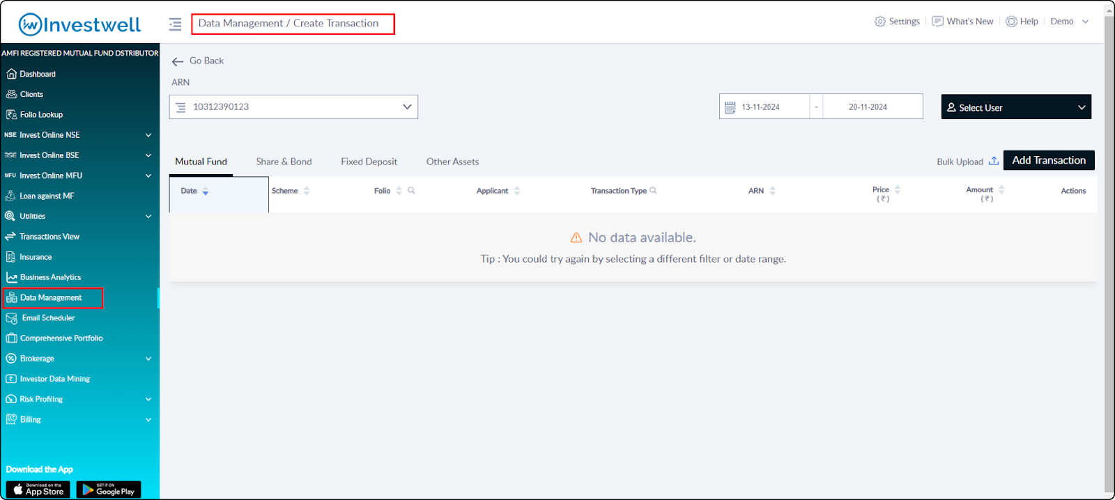Open the Select User dropdown
This screenshot has height=500, width=1115.
point(1016,107)
